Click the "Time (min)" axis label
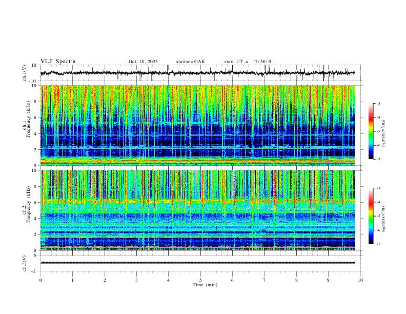Image resolution: width=406 pixels, height=314 pixels. [x=205, y=285]
